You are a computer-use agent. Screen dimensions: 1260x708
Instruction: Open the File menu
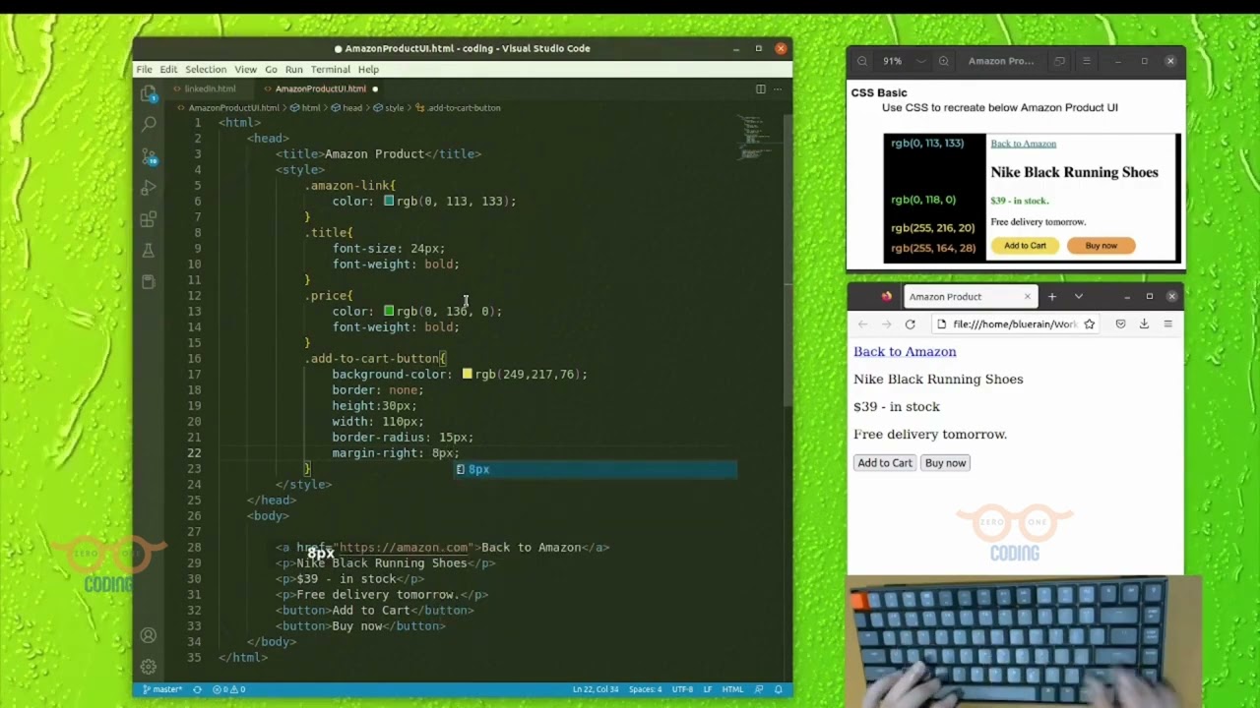point(145,69)
